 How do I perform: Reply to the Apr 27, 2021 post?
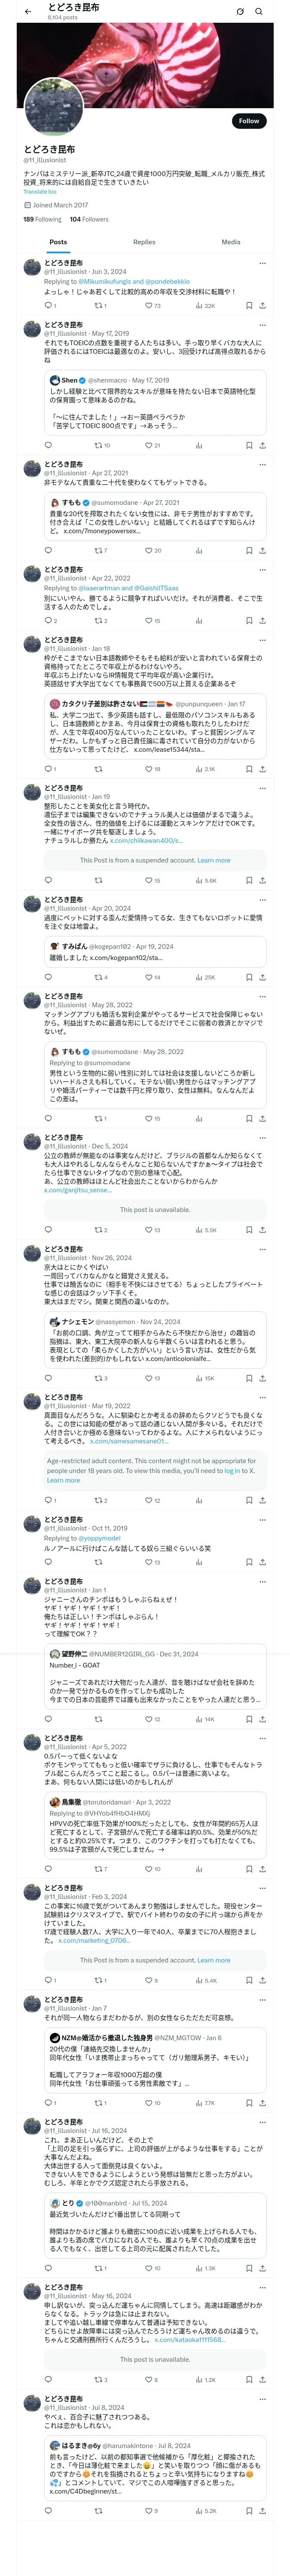[48, 550]
